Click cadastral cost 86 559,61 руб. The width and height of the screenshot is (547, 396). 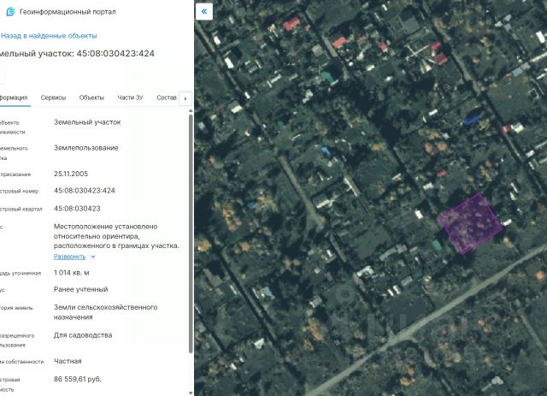point(78,379)
